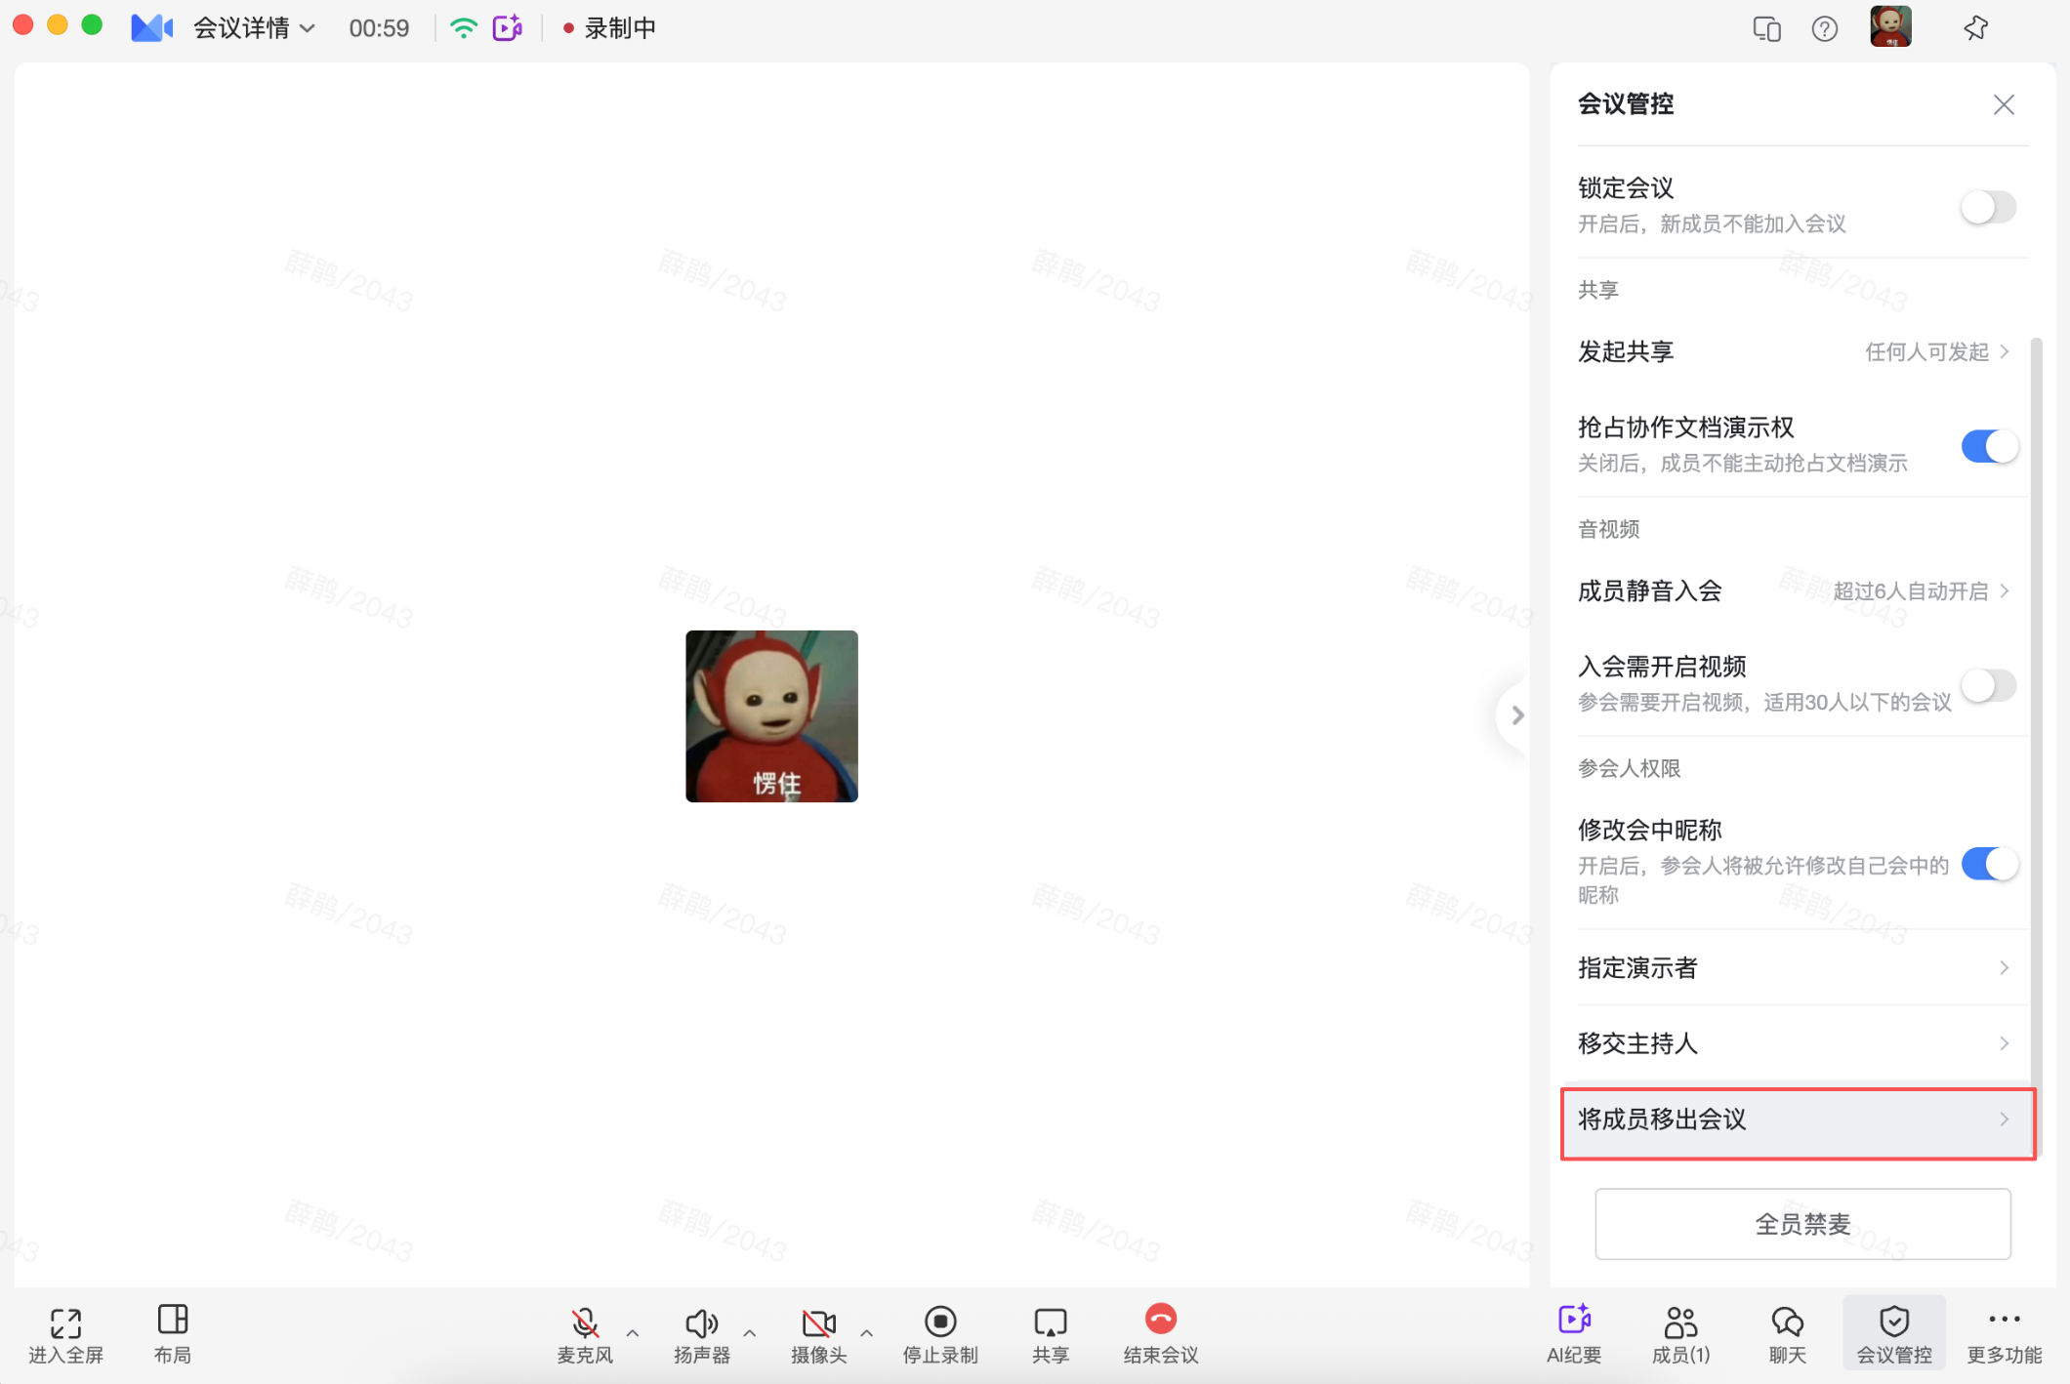The height and width of the screenshot is (1384, 2070).
Task: Open the 聊天 chat panel
Action: (1788, 1334)
